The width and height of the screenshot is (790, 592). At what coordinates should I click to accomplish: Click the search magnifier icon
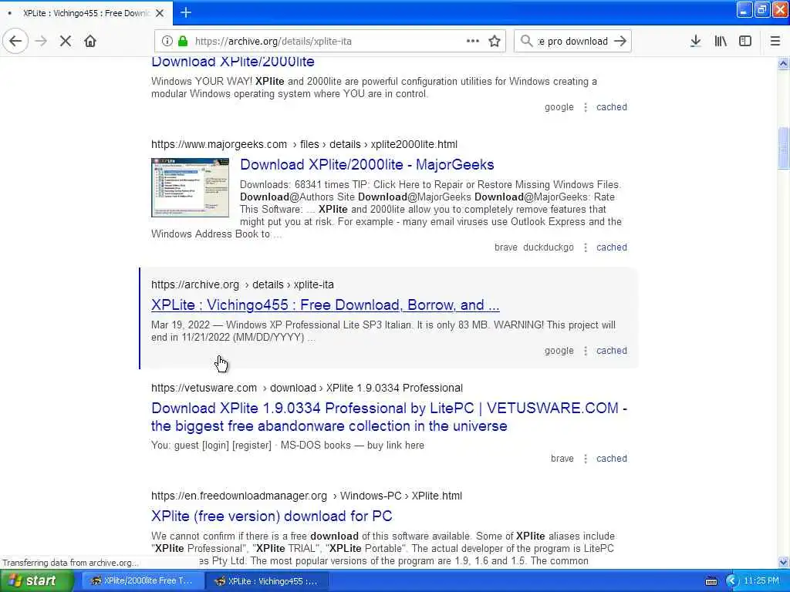526,42
